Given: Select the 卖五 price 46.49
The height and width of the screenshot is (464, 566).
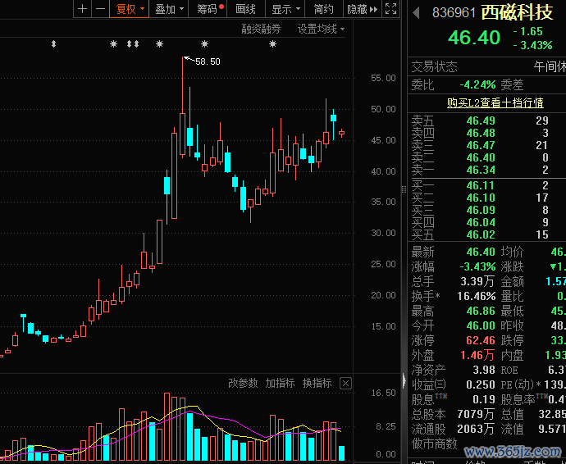Looking at the screenshot, I should [481, 121].
